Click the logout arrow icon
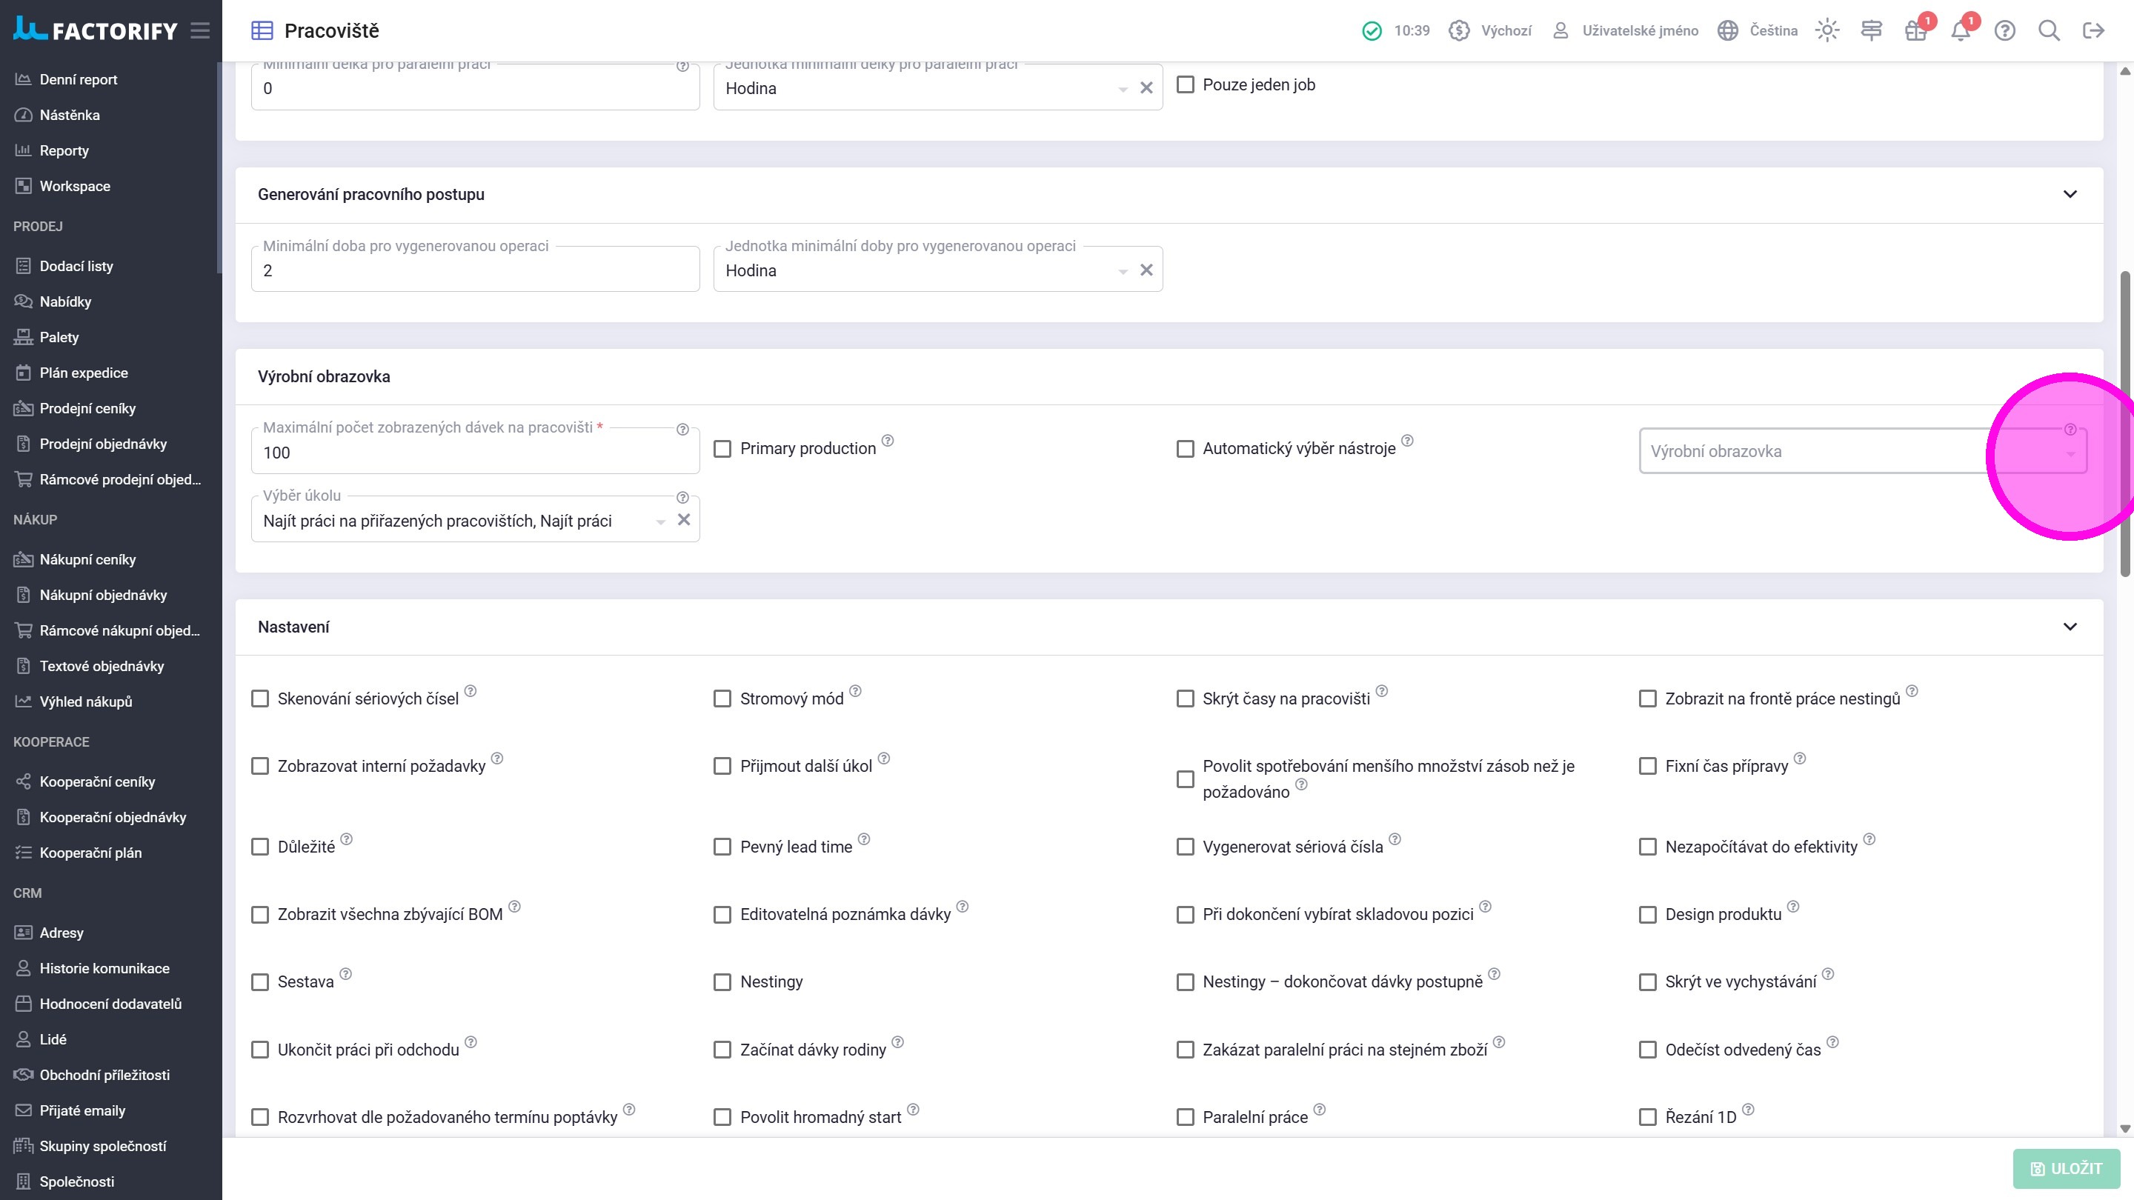 [2093, 30]
